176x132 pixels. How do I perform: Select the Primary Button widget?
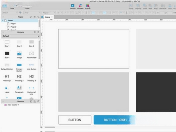point(19,68)
